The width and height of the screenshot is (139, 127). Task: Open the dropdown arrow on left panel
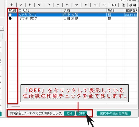(x=2, y=28)
